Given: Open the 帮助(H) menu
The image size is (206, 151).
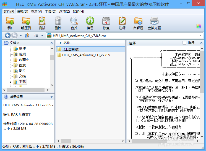Looking at the screenshot, I should click(x=78, y=12).
